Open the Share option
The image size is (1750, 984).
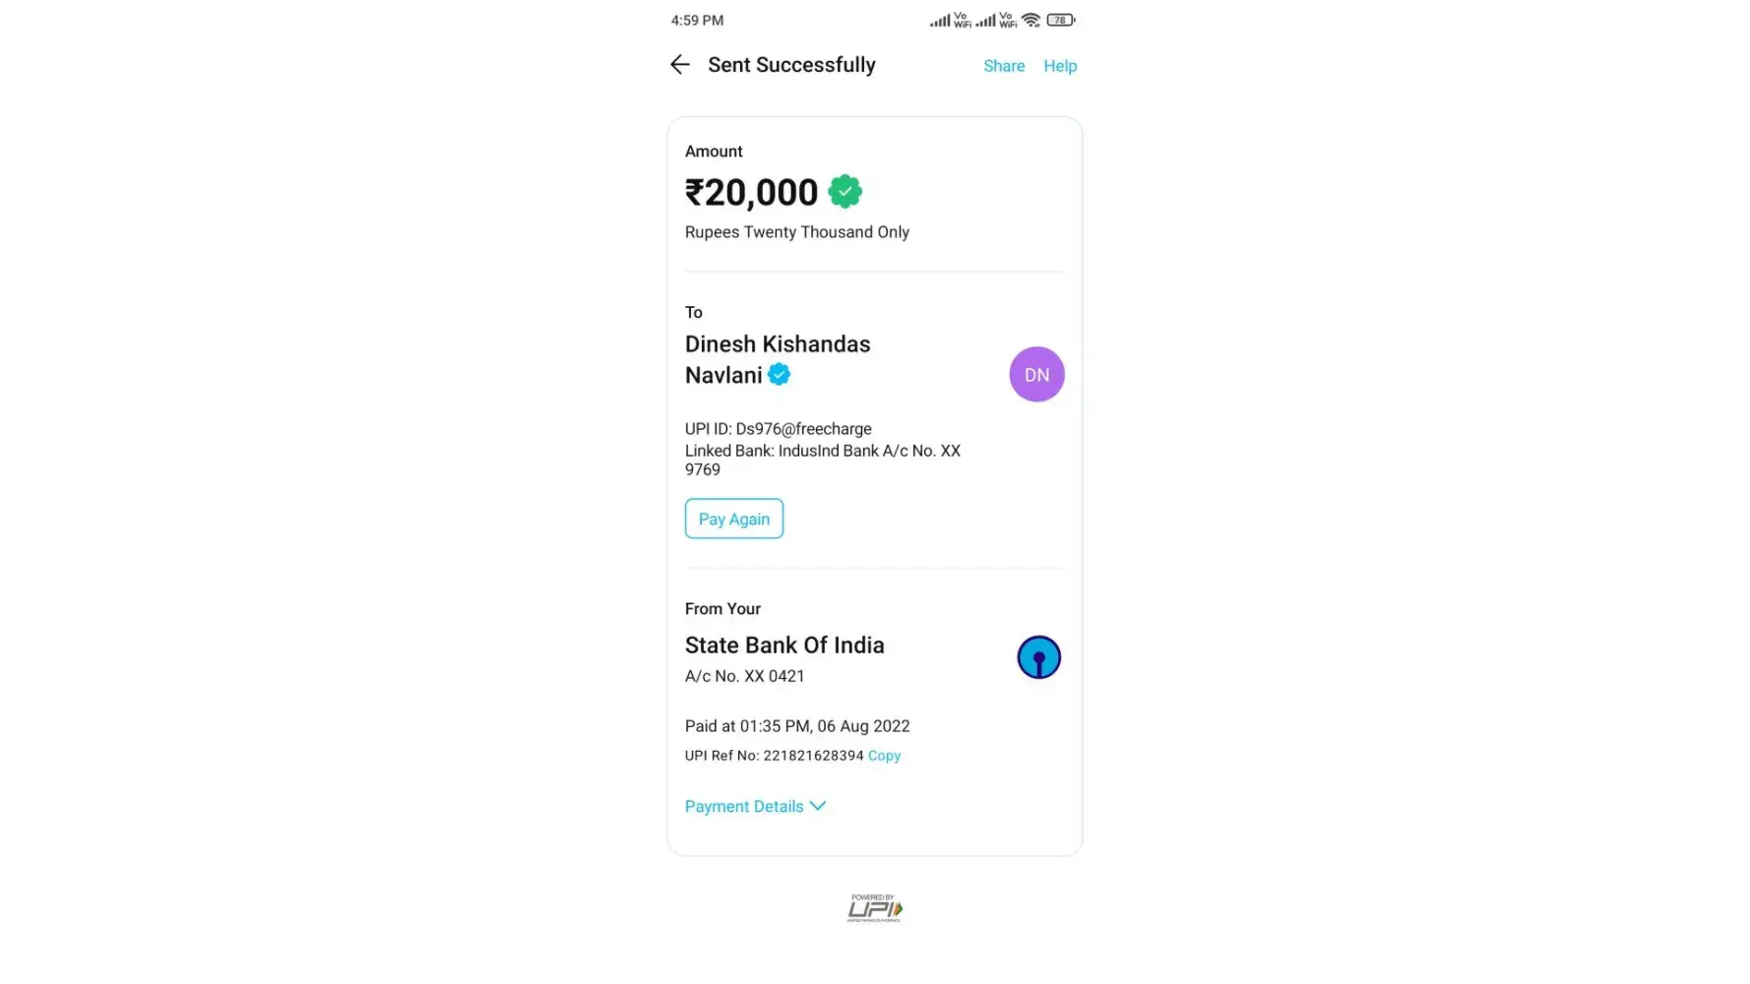[1004, 66]
